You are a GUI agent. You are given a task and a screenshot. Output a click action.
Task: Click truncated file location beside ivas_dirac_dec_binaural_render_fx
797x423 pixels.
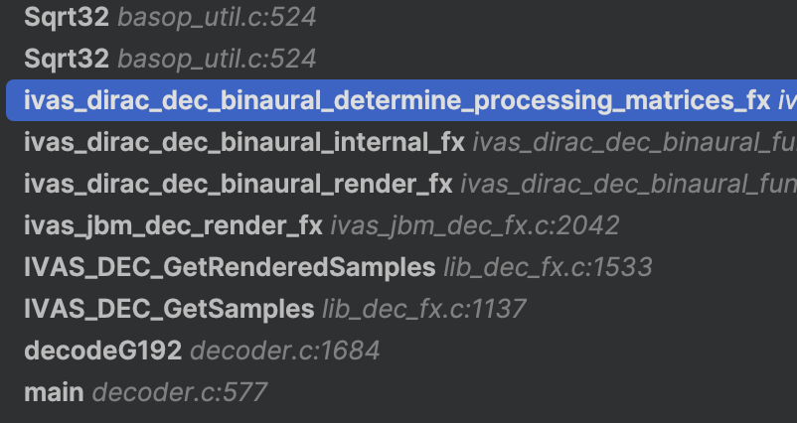pos(628,184)
